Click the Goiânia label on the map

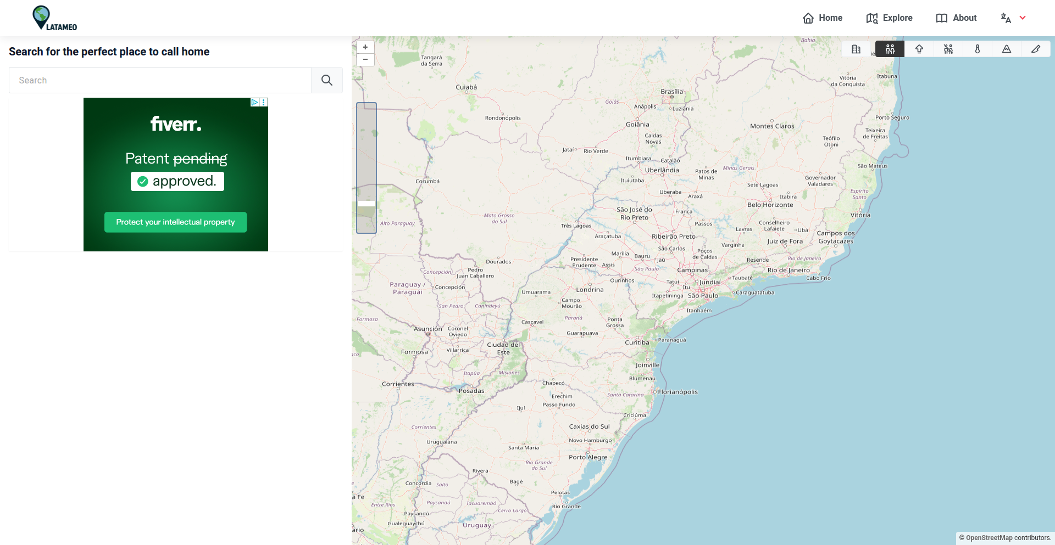[637, 125]
